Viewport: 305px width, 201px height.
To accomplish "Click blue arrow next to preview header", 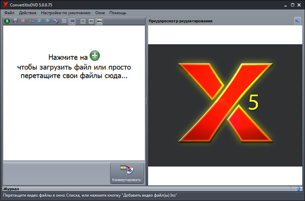I will coord(297,21).
